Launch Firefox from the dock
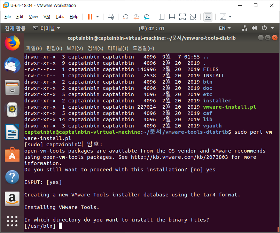 pyautogui.click(x=12, y=43)
